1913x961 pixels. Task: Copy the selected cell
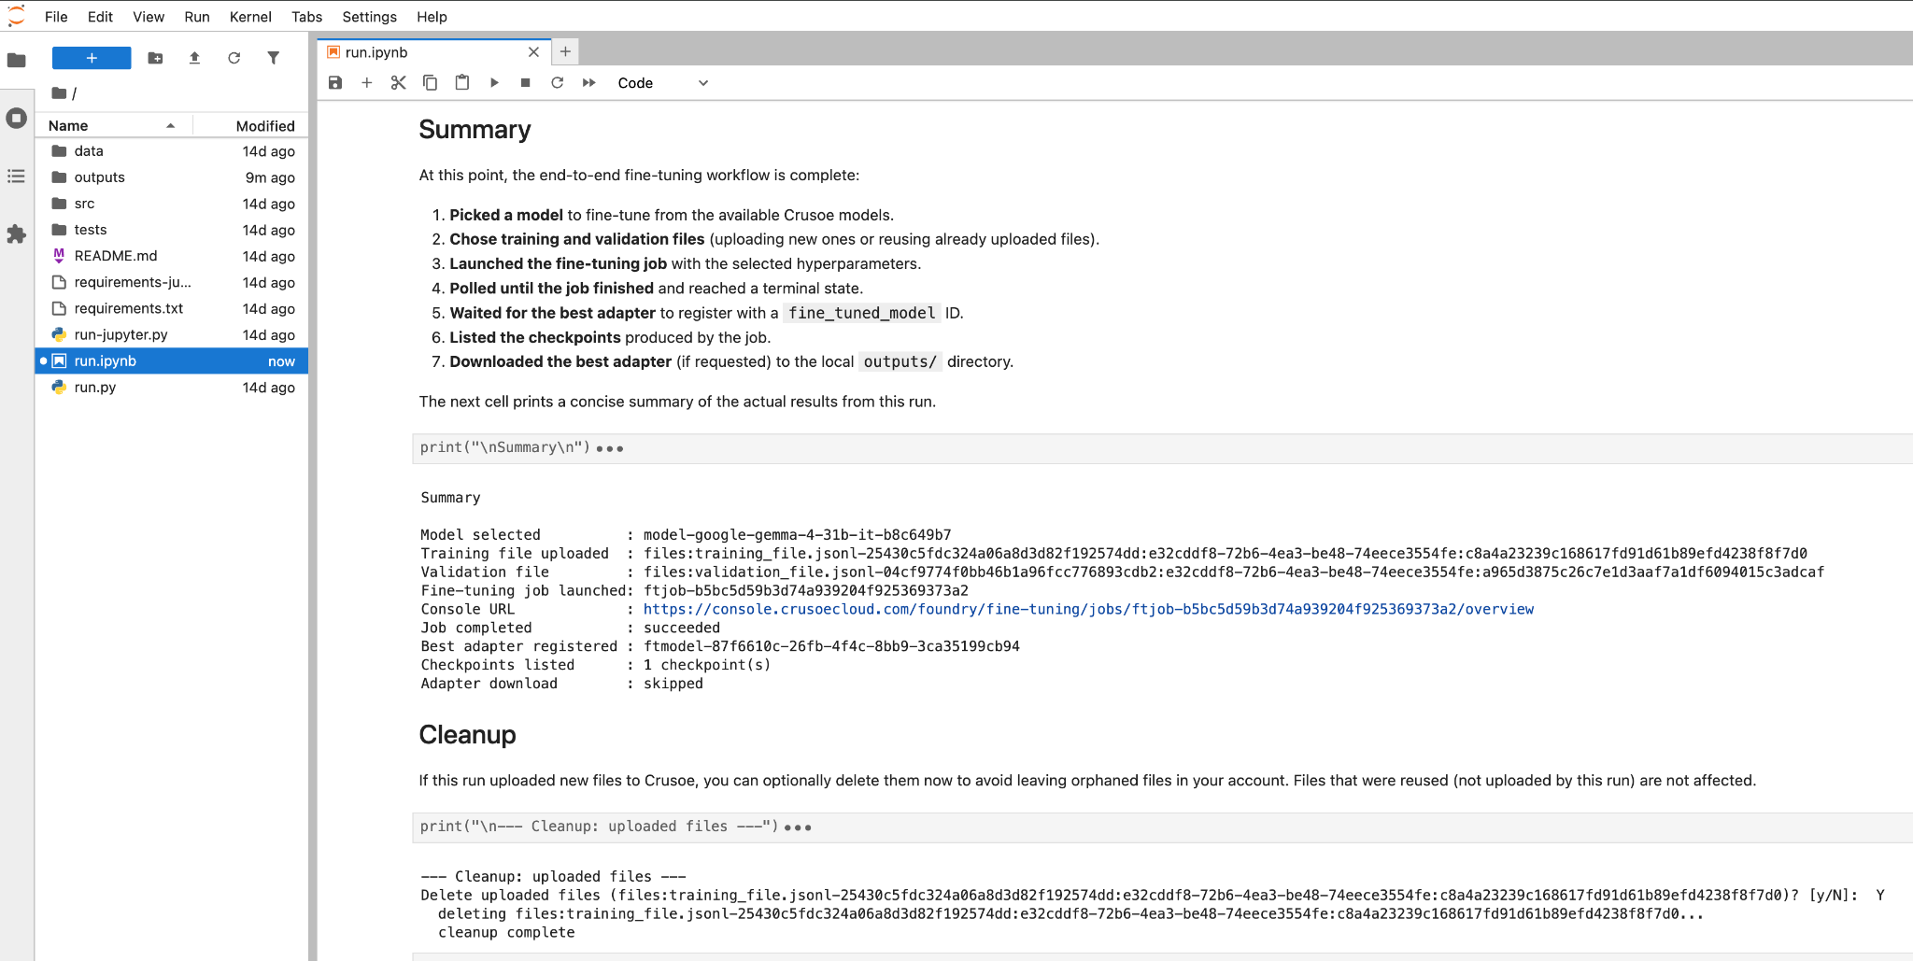click(431, 83)
